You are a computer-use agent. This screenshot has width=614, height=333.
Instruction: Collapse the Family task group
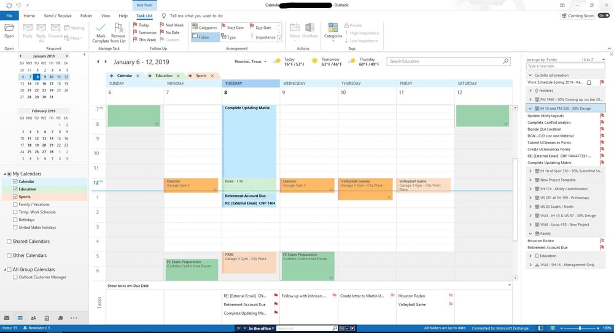point(530,234)
